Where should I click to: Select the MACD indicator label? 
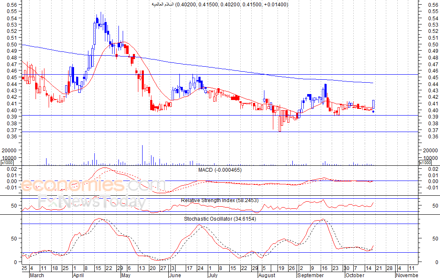[220, 170]
